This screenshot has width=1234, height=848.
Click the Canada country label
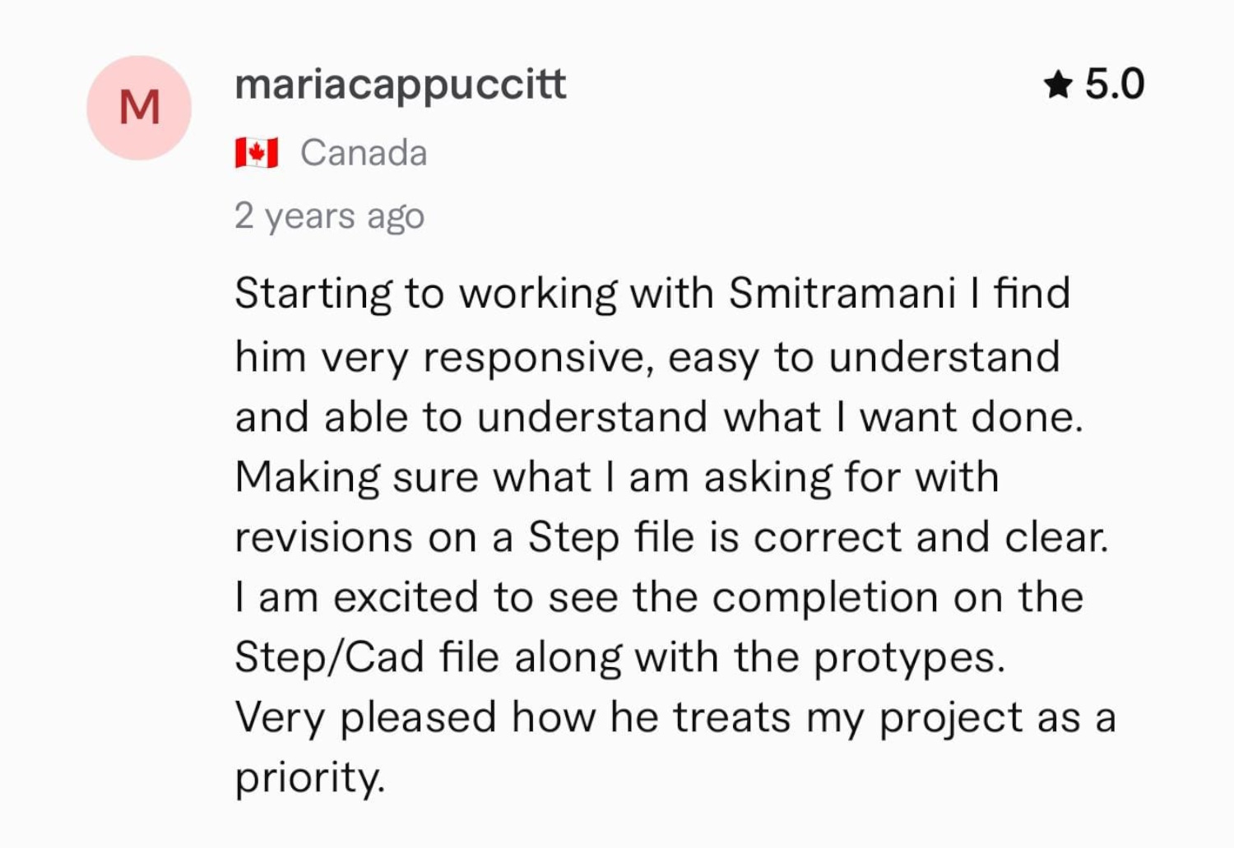364,153
